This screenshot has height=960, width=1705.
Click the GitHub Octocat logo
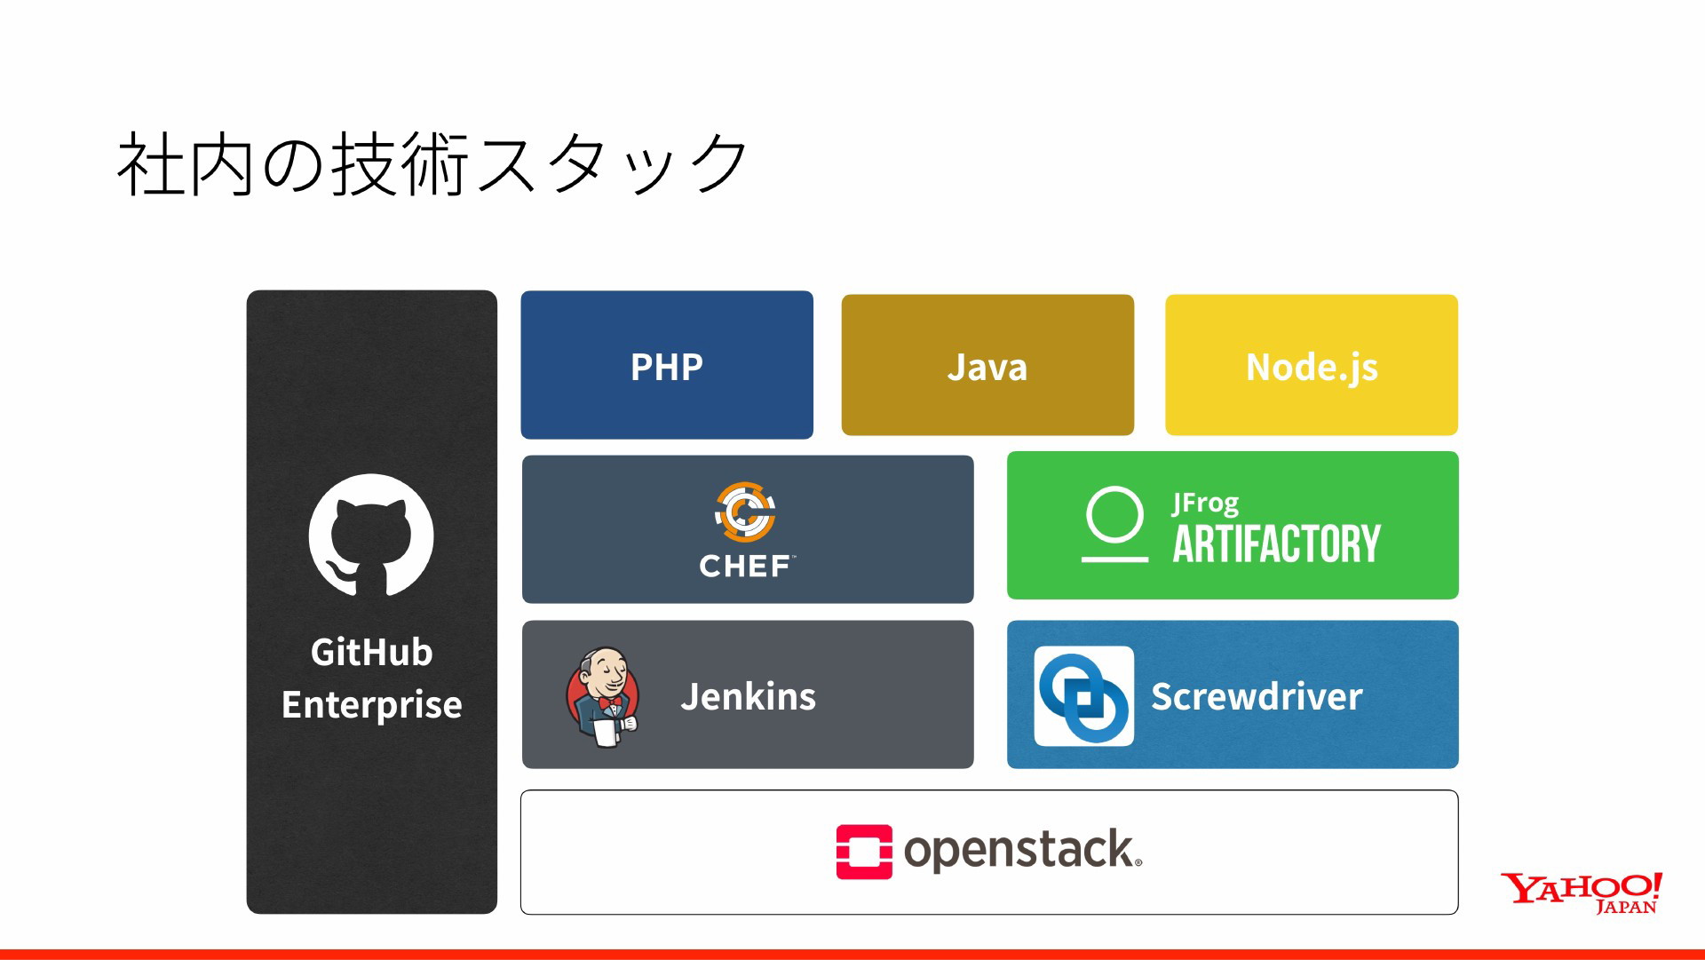tap(371, 536)
